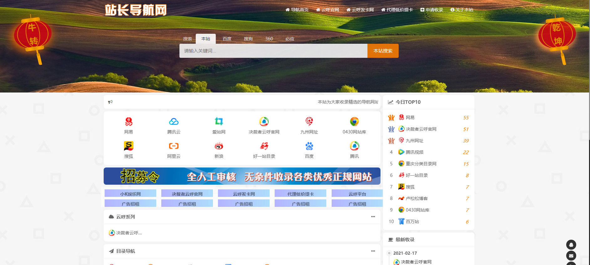Expand 目录导航 section via ellipsis
590x265 pixels.
click(373, 251)
